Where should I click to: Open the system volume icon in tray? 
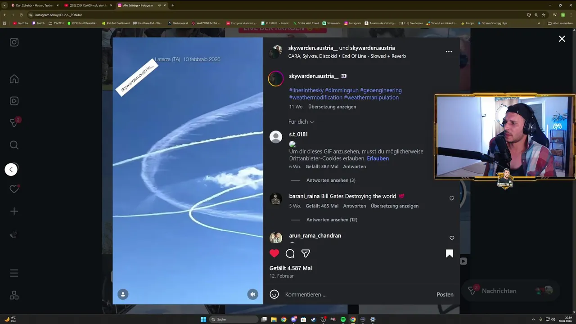[x=553, y=319]
